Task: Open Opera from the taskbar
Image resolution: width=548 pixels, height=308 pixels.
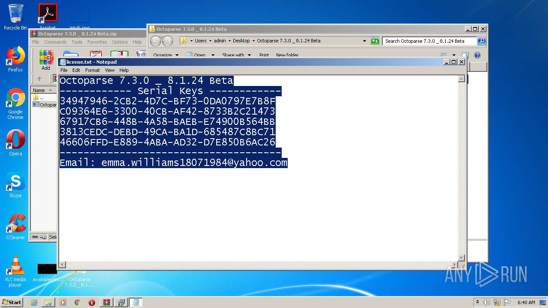Action: [x=92, y=302]
